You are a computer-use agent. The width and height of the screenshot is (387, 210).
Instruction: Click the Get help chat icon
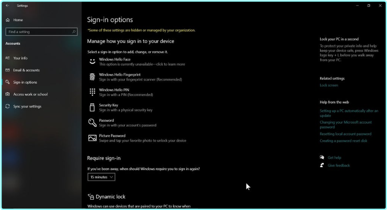point(322,157)
